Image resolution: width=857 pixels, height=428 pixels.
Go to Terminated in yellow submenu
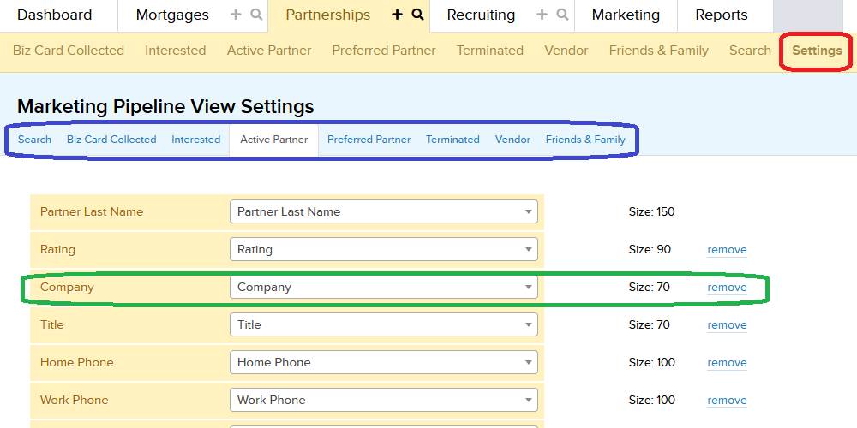489,51
